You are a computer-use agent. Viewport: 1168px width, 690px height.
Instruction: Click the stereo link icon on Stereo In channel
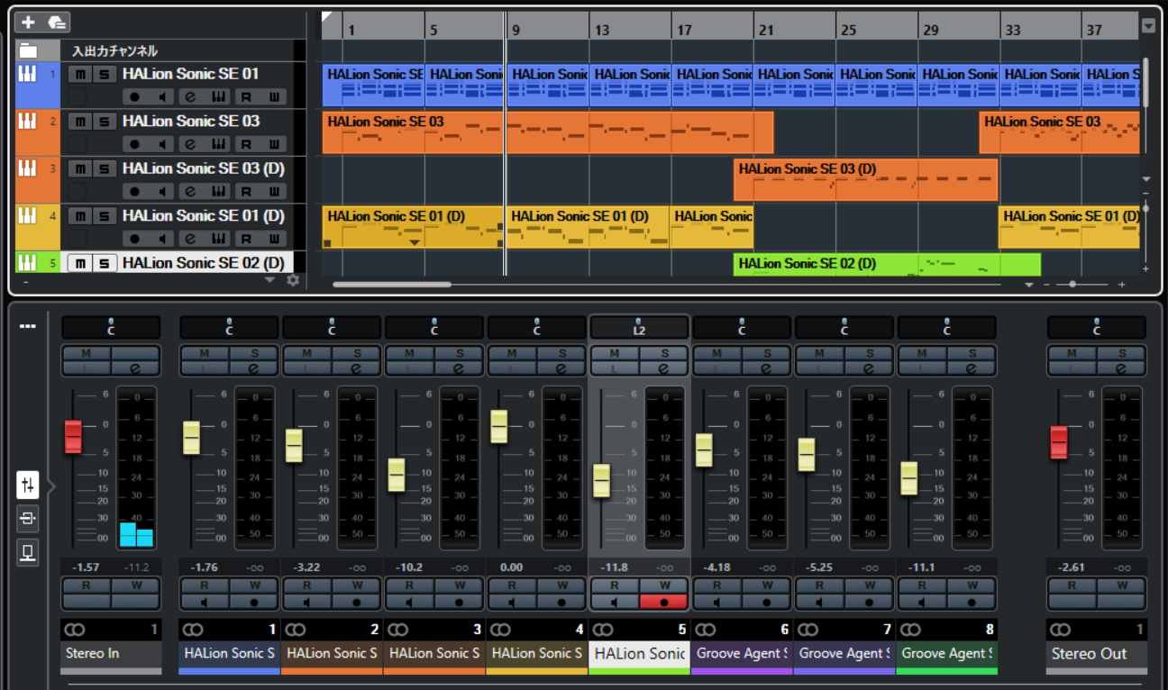click(x=74, y=630)
